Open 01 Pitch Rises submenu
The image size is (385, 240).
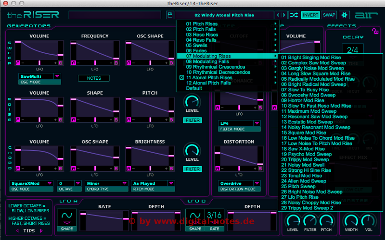pyautogui.click(x=227, y=24)
